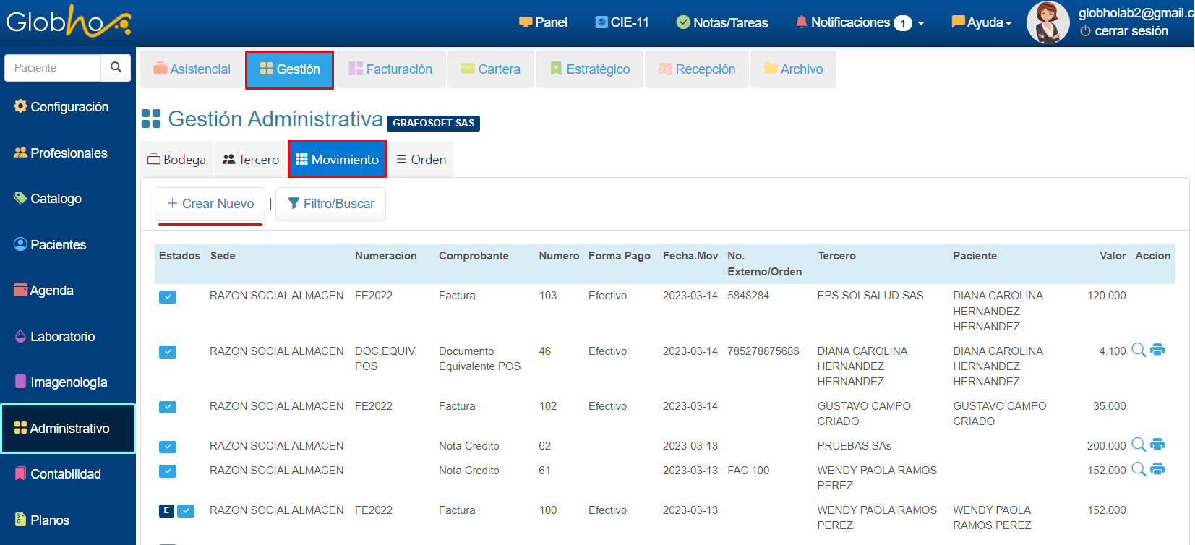Click the Crear Nuevo button
Image resolution: width=1195 pixels, height=545 pixels.
point(210,204)
